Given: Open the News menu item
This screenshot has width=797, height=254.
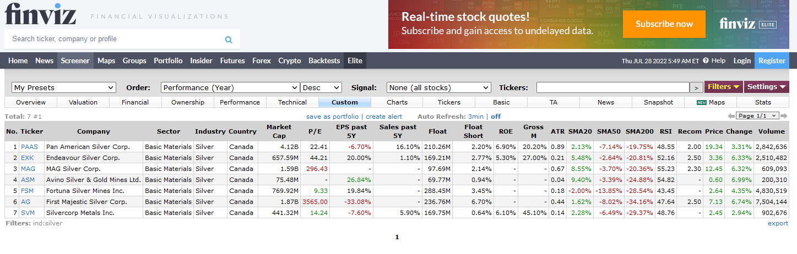Looking at the screenshot, I should pos(45,60).
